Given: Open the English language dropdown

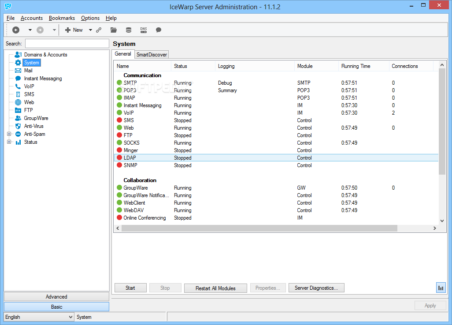Looking at the screenshot, I should (x=39, y=317).
